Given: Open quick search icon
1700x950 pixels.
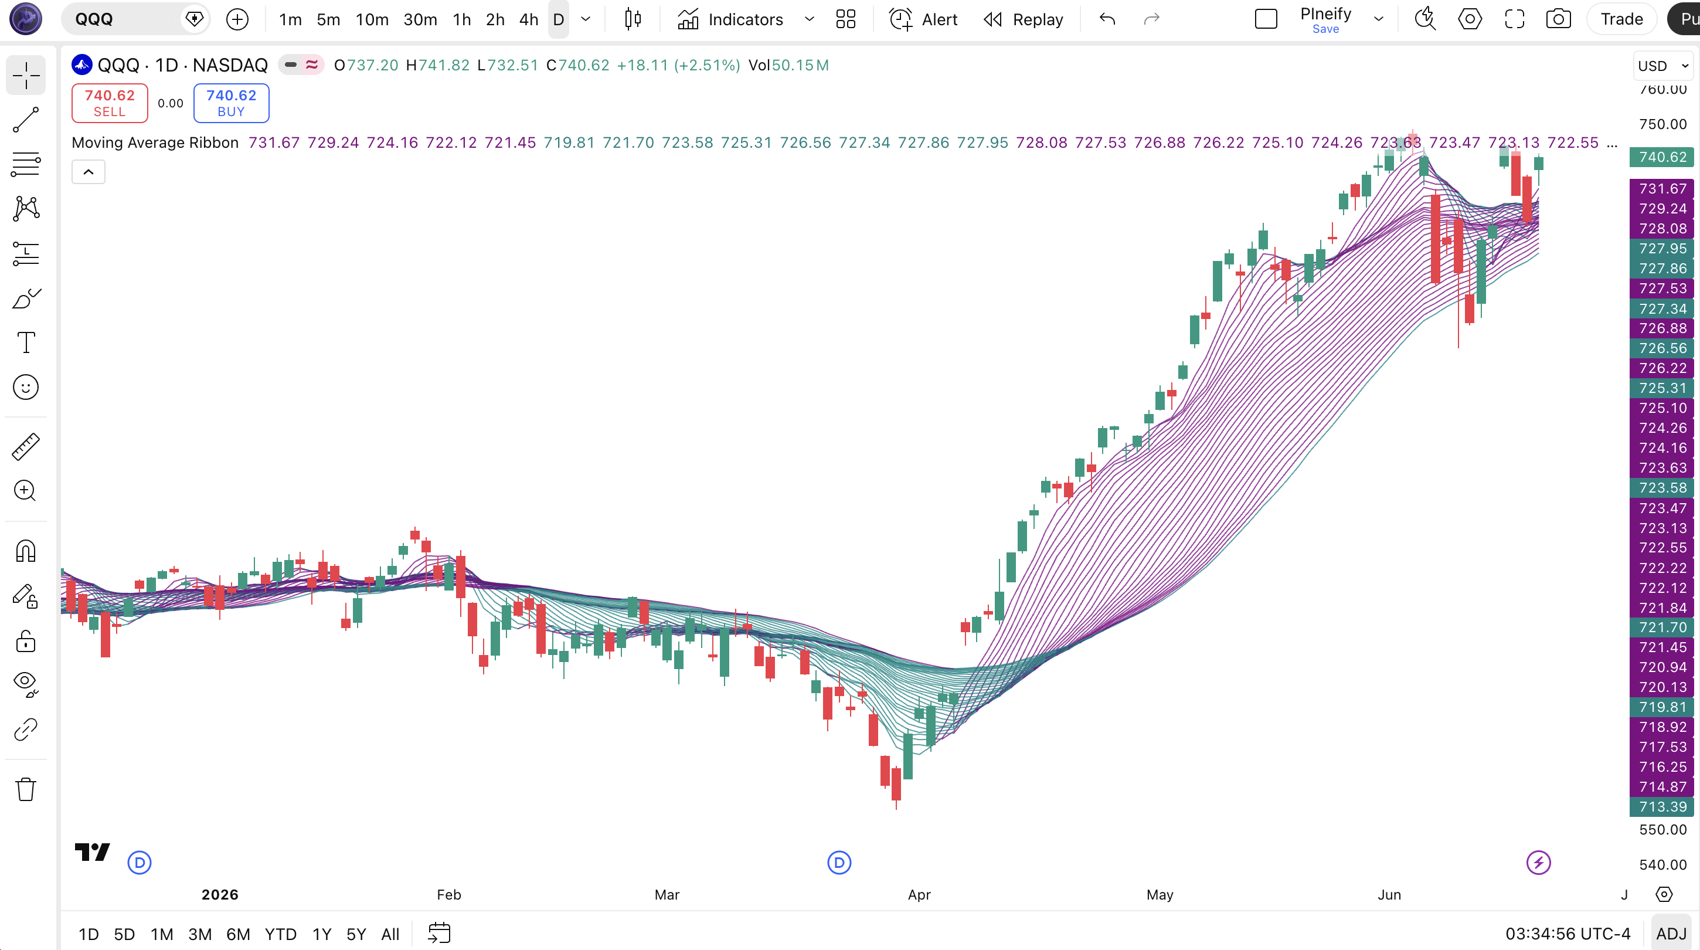Looking at the screenshot, I should (x=1426, y=19).
